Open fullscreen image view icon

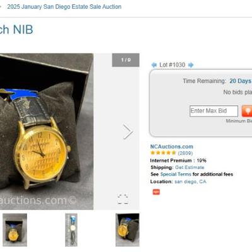123,199
